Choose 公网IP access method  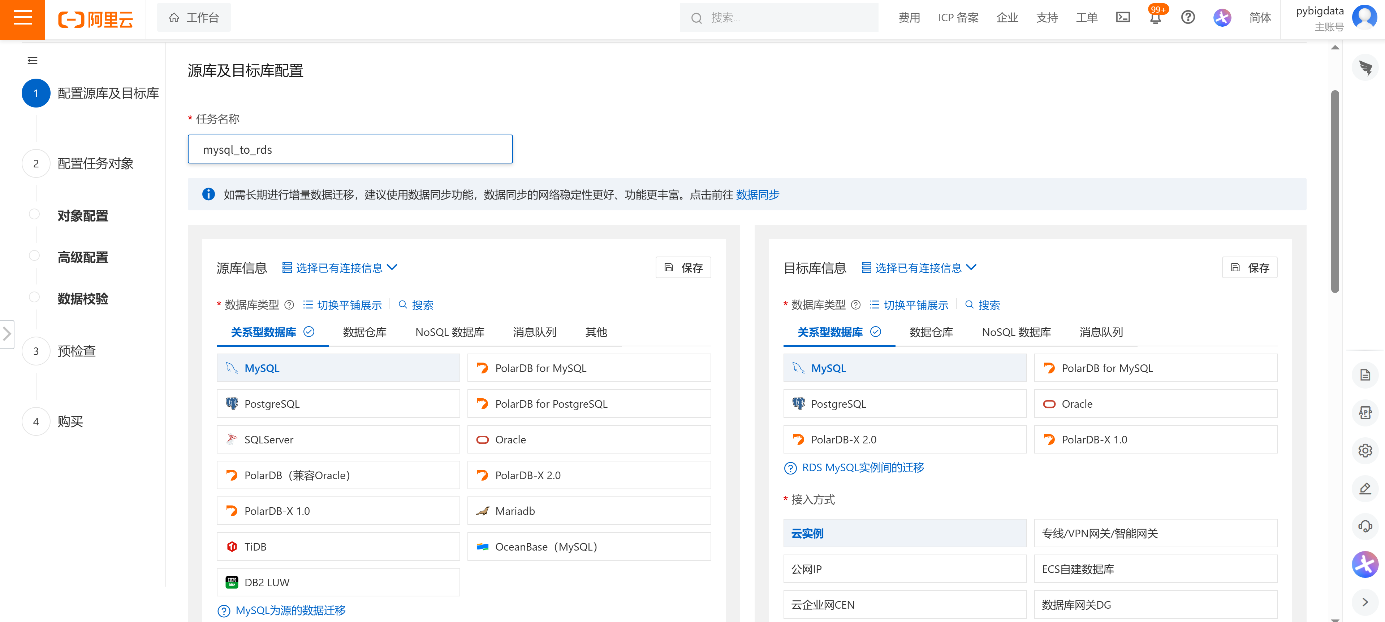[905, 569]
